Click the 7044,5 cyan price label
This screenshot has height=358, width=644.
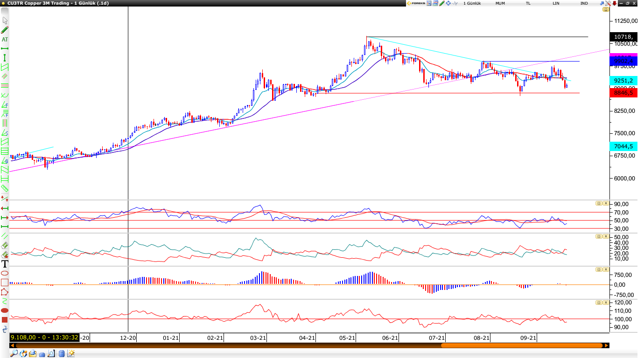click(x=623, y=146)
